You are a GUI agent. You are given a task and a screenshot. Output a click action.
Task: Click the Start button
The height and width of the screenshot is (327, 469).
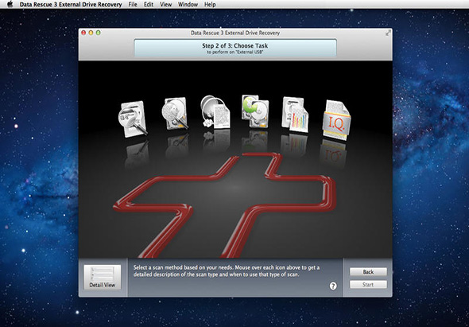click(x=368, y=285)
